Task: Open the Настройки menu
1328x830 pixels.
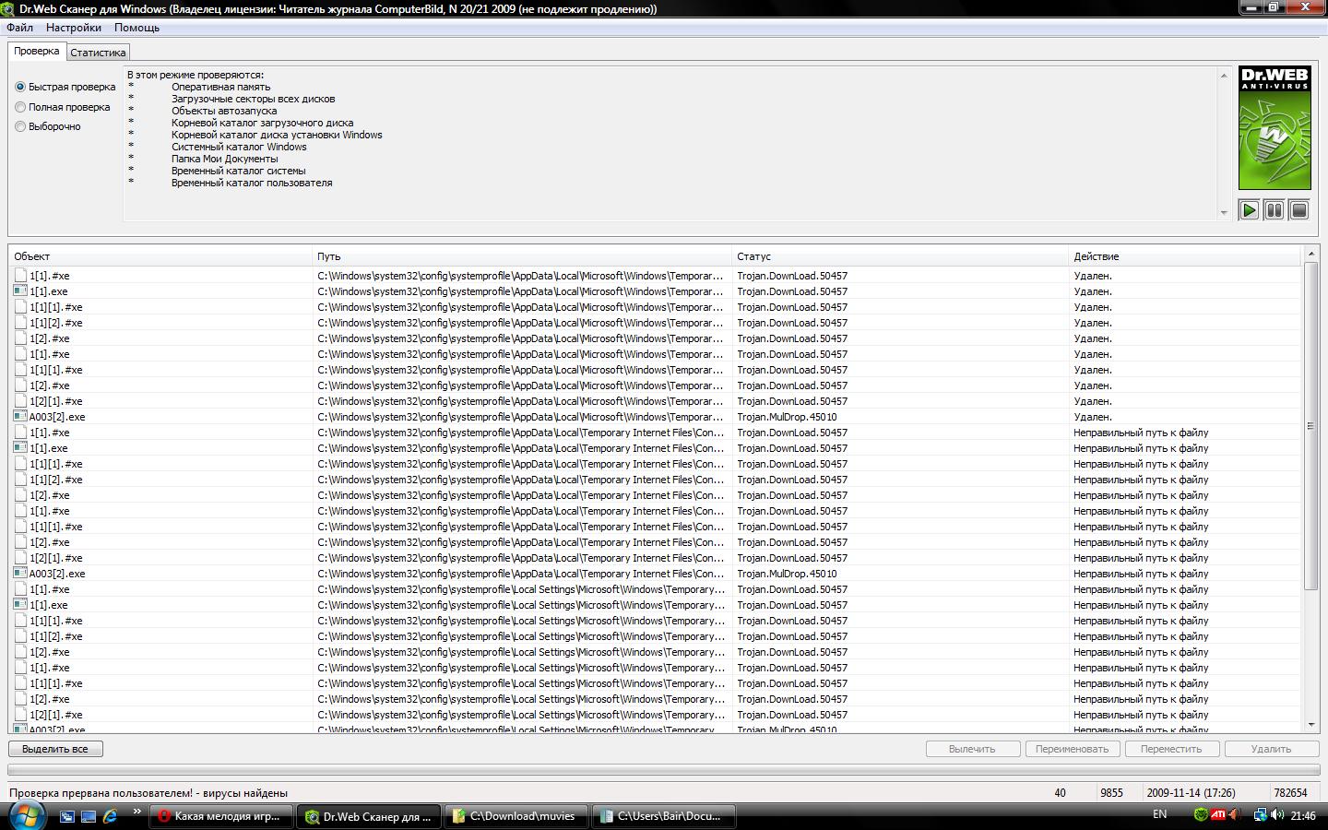Action: (x=74, y=28)
